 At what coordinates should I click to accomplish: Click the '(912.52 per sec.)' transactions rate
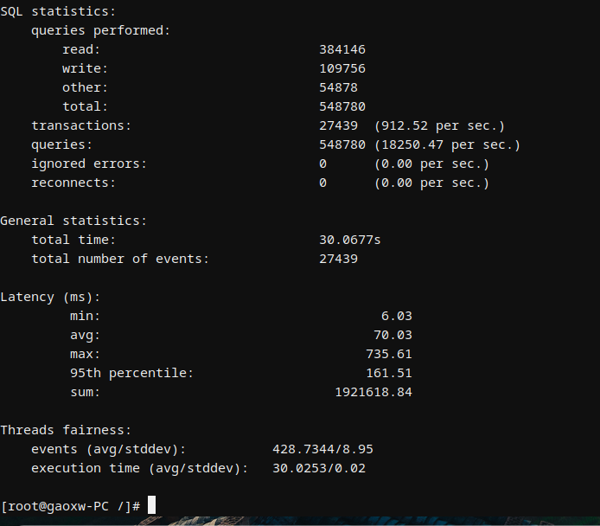click(439, 126)
